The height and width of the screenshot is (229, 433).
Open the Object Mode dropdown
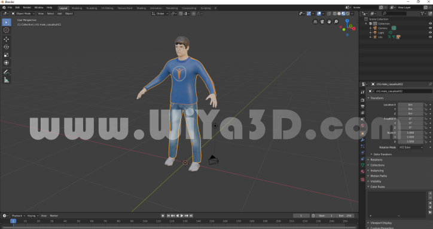23,14
